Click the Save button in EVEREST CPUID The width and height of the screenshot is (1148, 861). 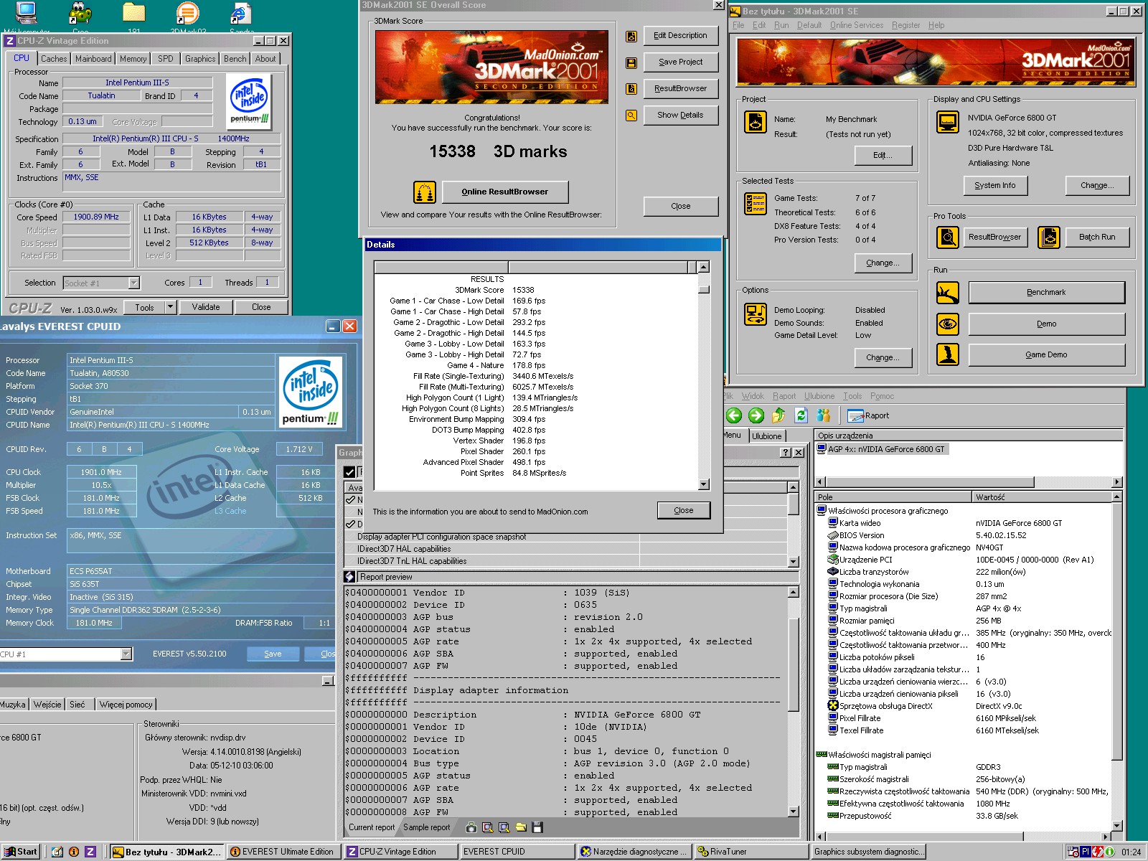[273, 654]
